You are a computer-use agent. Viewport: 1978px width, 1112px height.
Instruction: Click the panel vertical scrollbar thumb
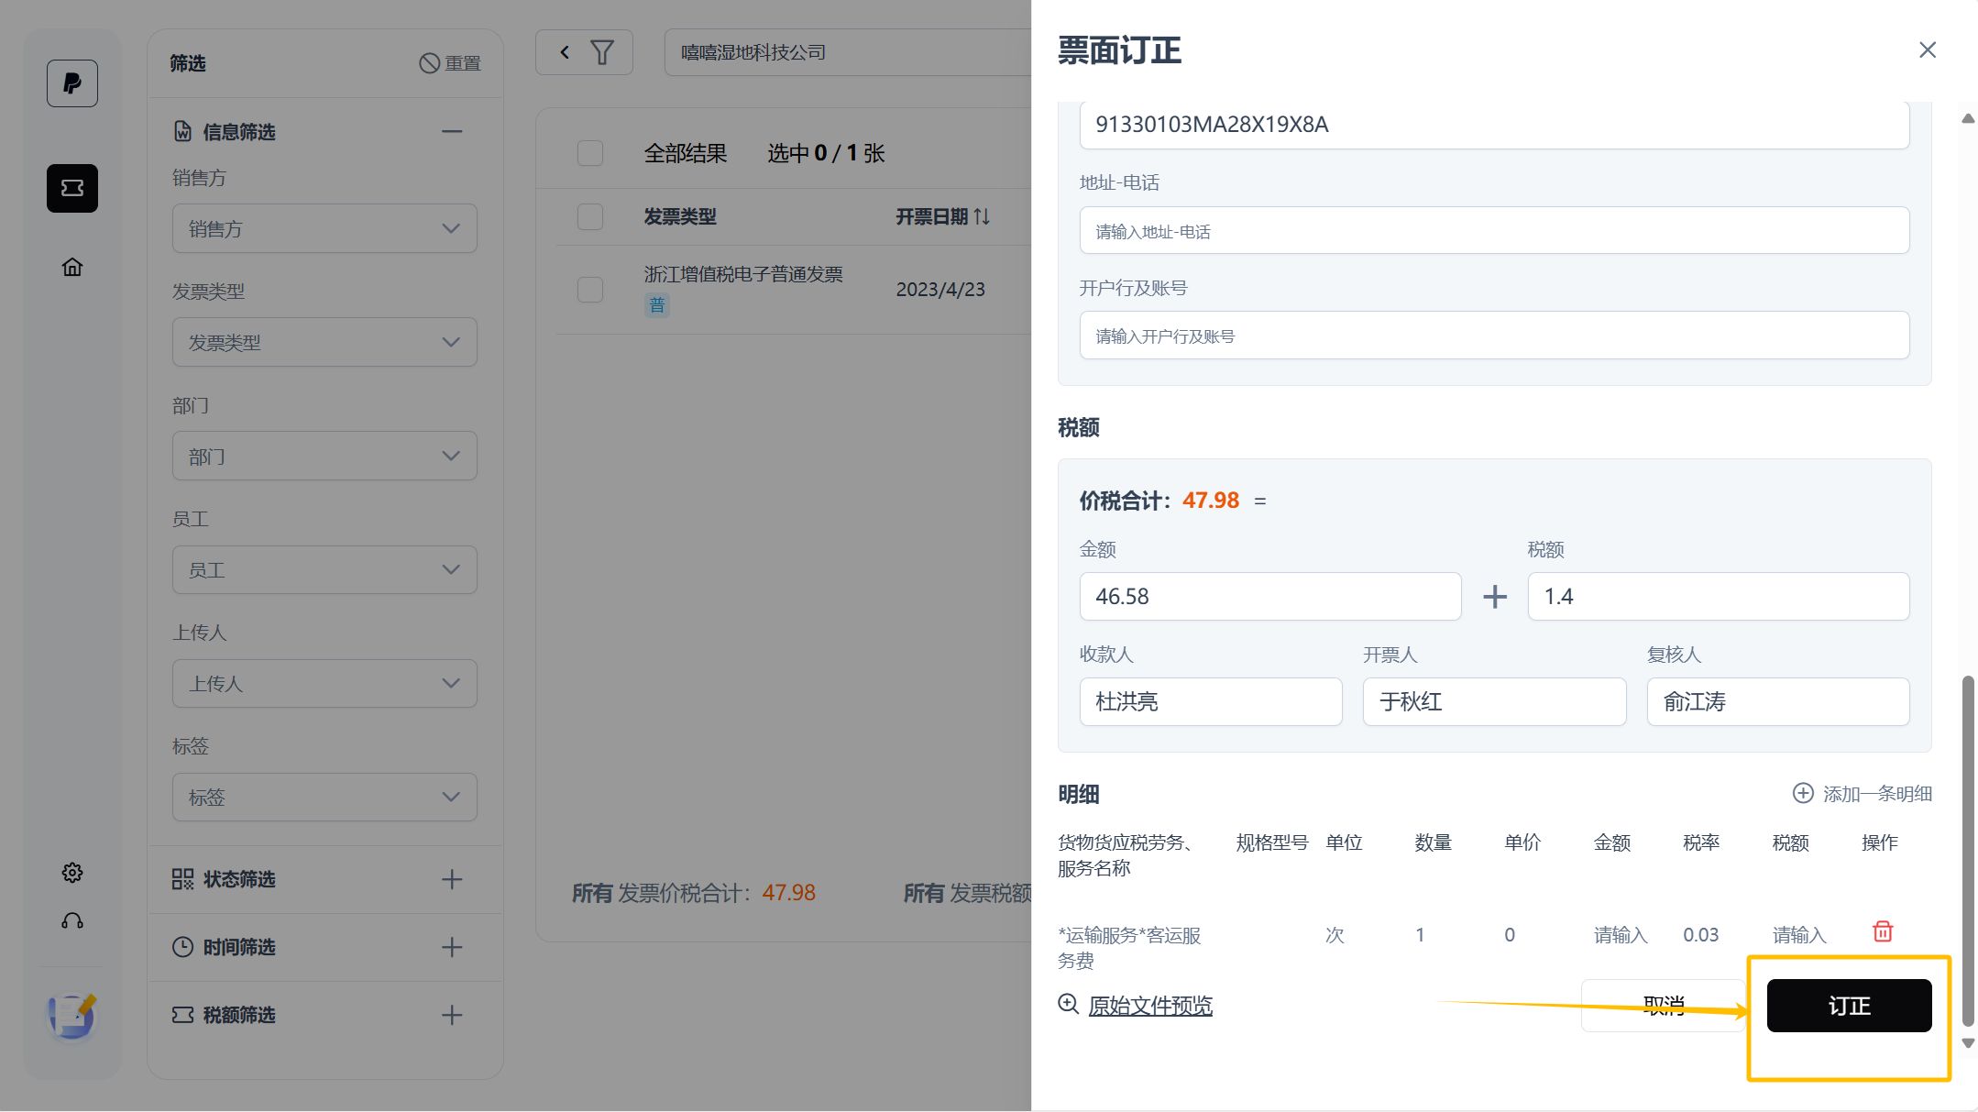pos(1968,851)
